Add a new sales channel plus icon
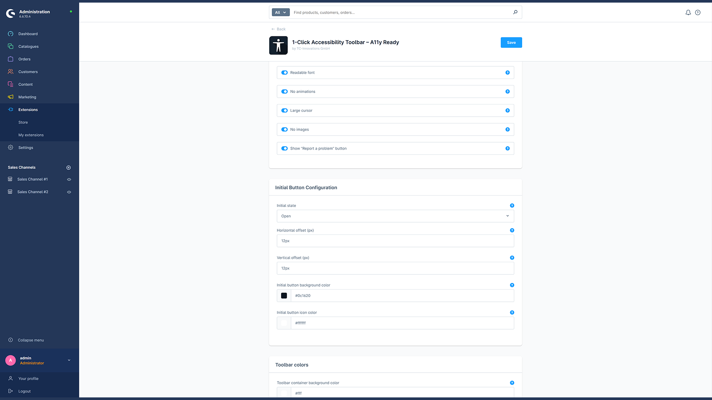 pos(69,167)
